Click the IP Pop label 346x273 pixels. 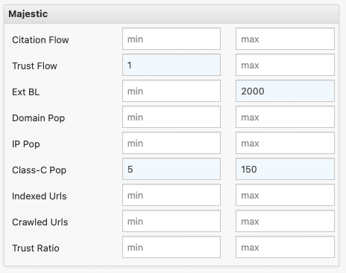(26, 144)
